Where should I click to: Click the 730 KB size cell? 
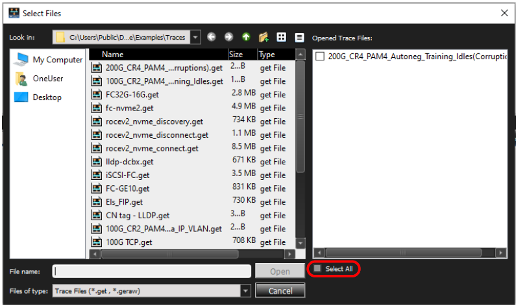click(244, 200)
